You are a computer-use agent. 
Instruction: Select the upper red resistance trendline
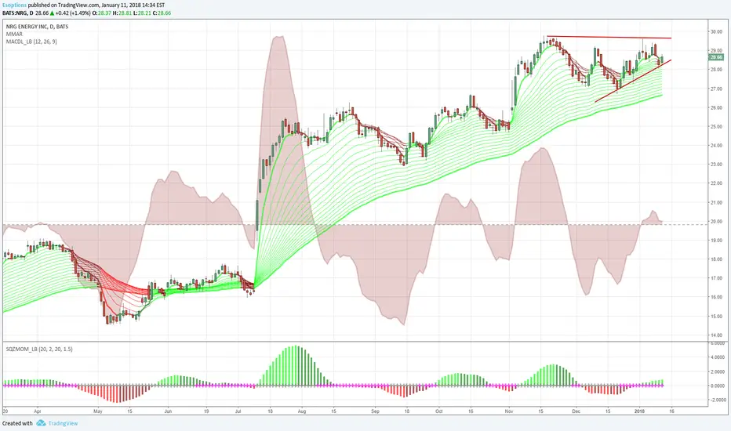click(609, 38)
